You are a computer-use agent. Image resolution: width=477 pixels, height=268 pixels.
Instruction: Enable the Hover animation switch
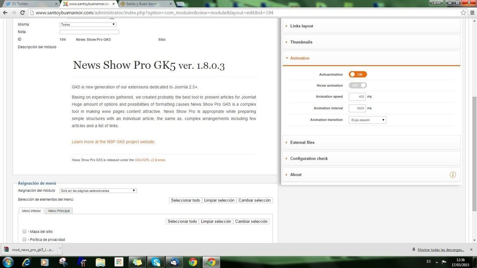coord(358,85)
